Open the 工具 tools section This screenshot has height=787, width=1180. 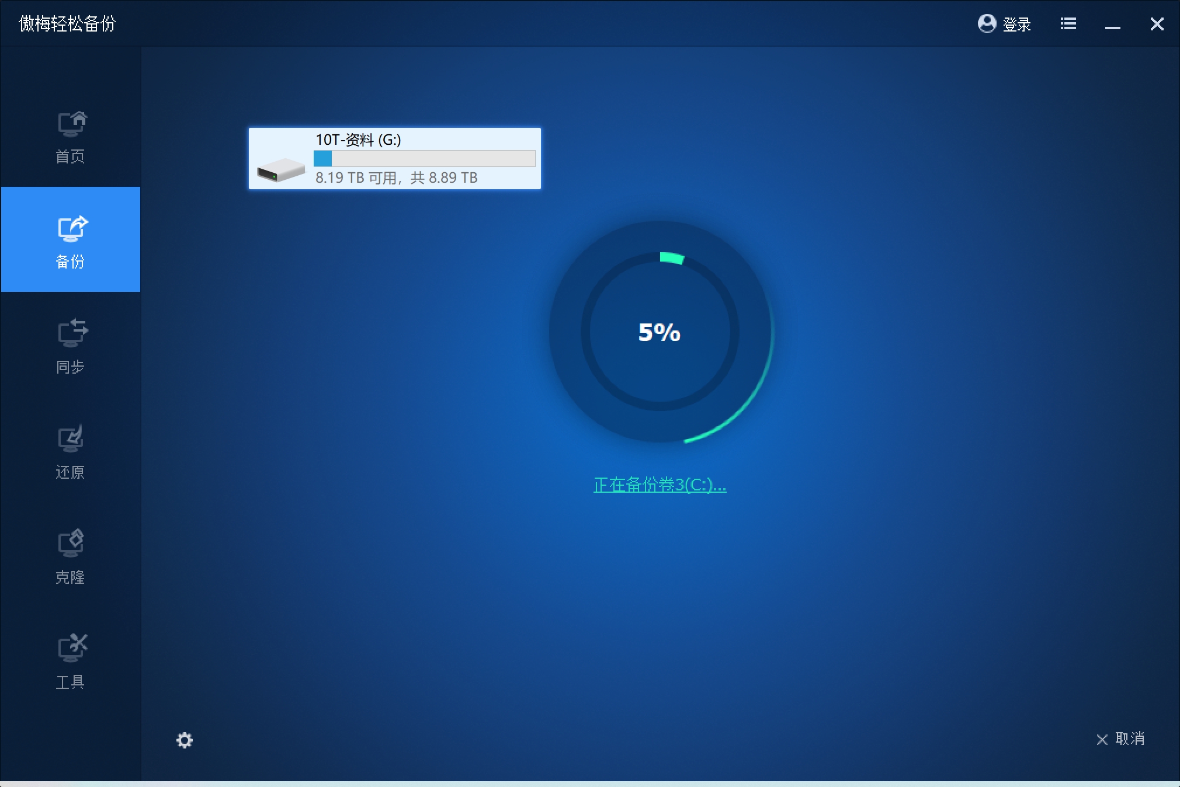(70, 661)
